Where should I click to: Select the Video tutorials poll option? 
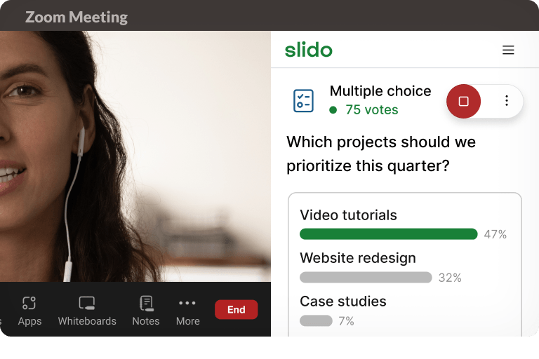(x=348, y=215)
